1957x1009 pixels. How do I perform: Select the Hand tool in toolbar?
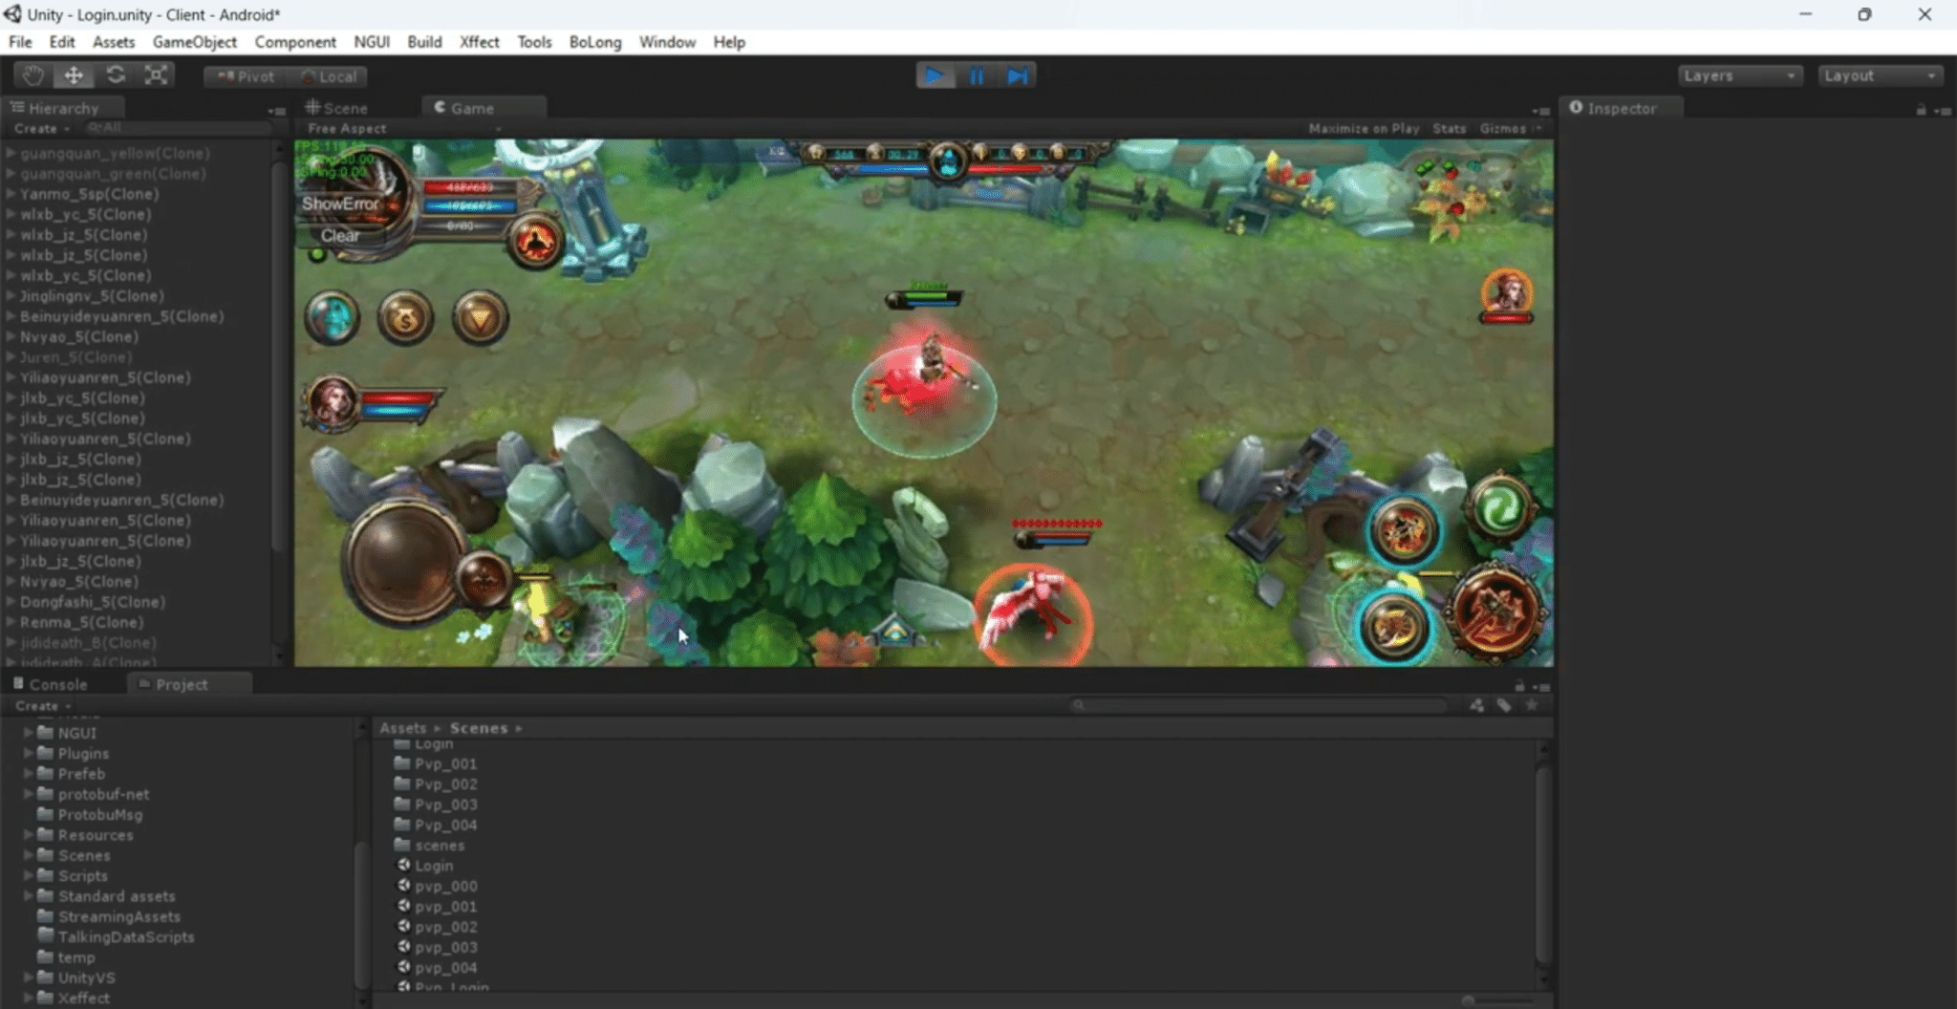(32, 75)
